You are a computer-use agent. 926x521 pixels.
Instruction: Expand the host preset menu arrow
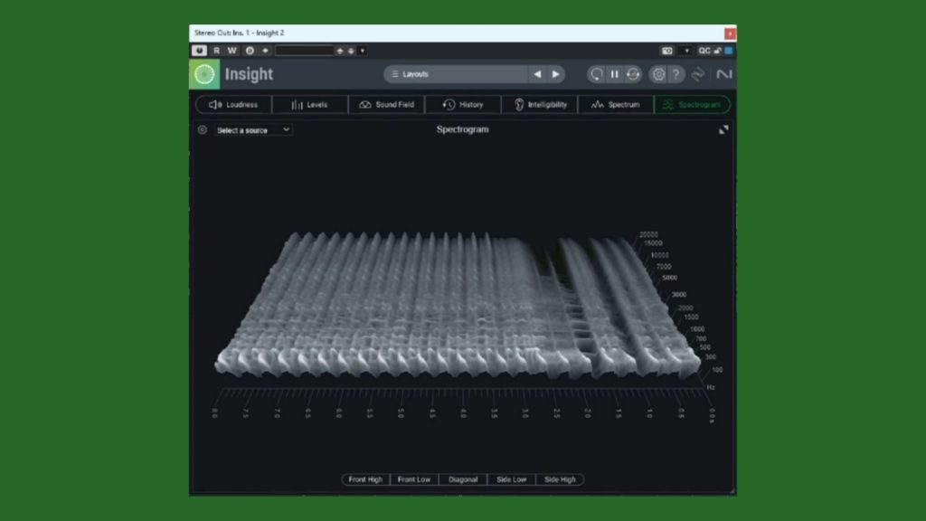(363, 51)
